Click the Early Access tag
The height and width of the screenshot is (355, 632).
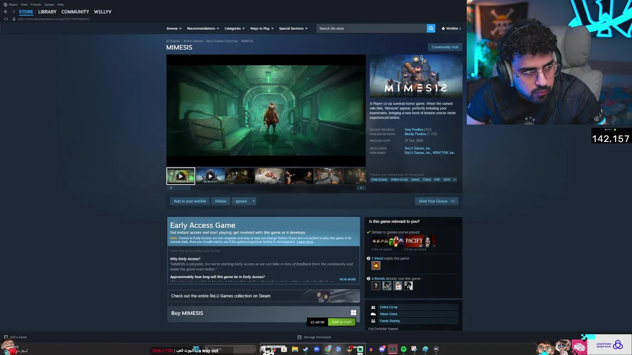tap(379, 179)
